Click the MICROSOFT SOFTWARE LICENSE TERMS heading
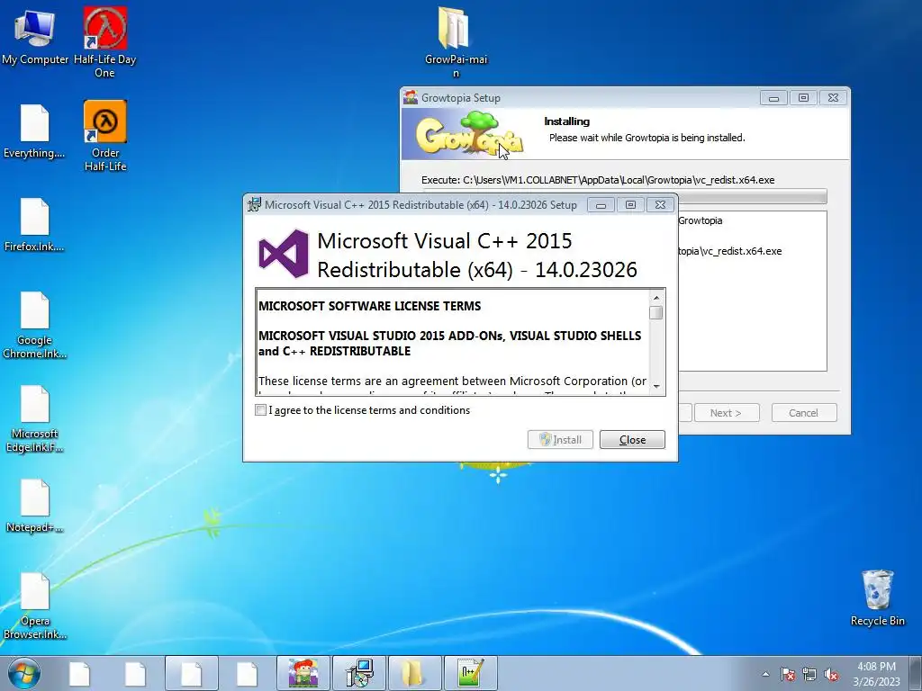922x691 pixels. [x=370, y=306]
